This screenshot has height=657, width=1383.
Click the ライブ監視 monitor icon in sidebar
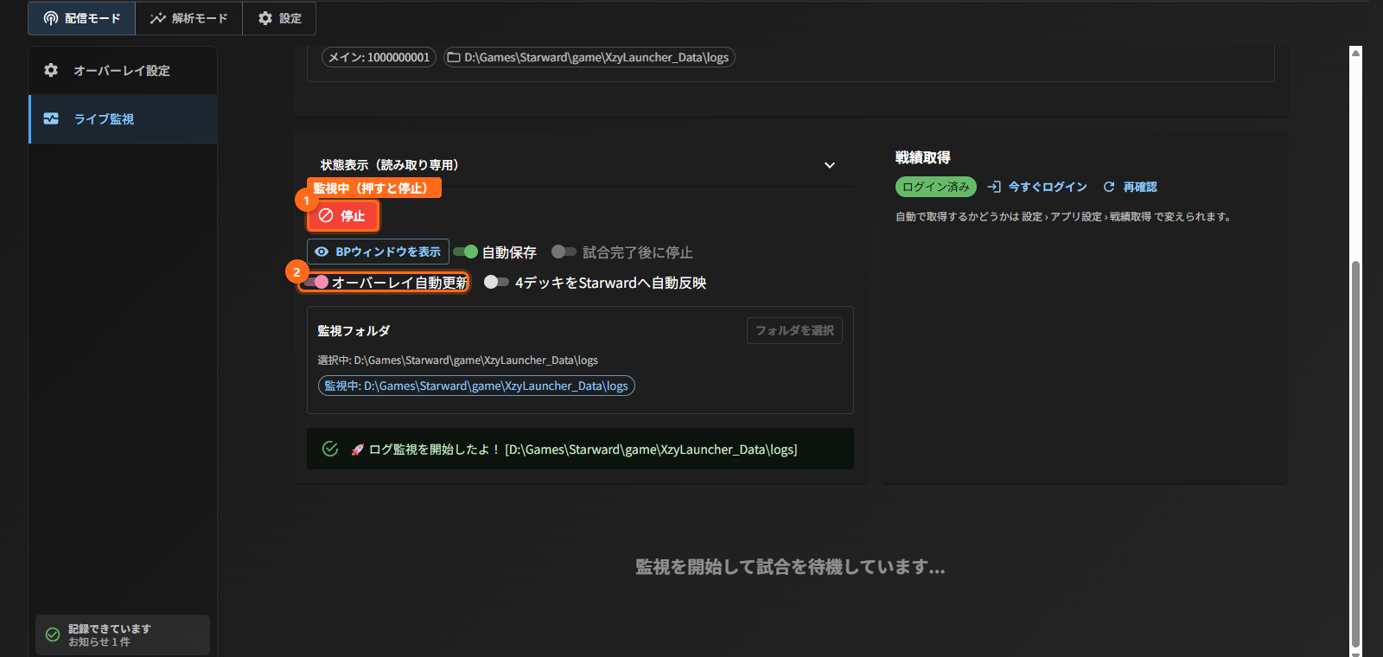pyautogui.click(x=51, y=118)
